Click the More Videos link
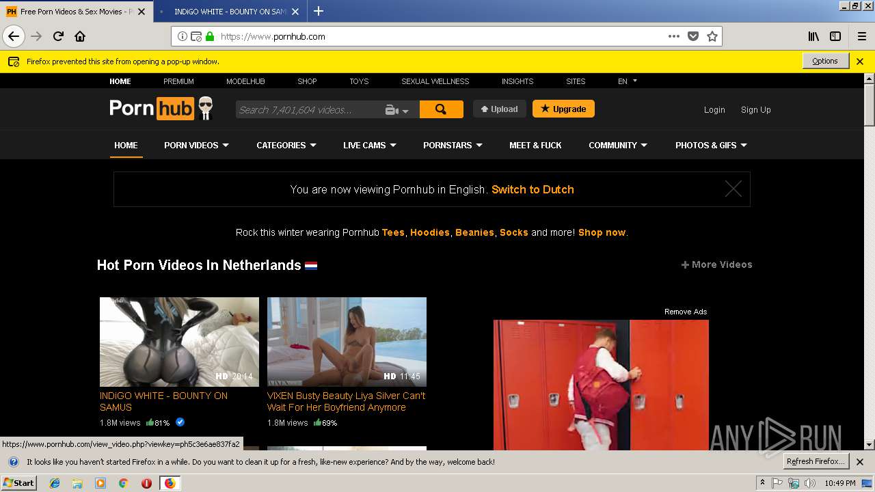Screen dimensions: 875x492 [x=716, y=264]
